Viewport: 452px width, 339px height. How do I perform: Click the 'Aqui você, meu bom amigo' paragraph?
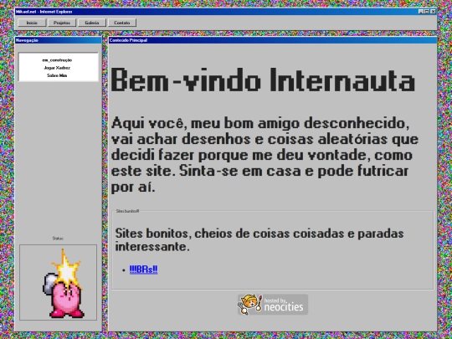click(265, 155)
